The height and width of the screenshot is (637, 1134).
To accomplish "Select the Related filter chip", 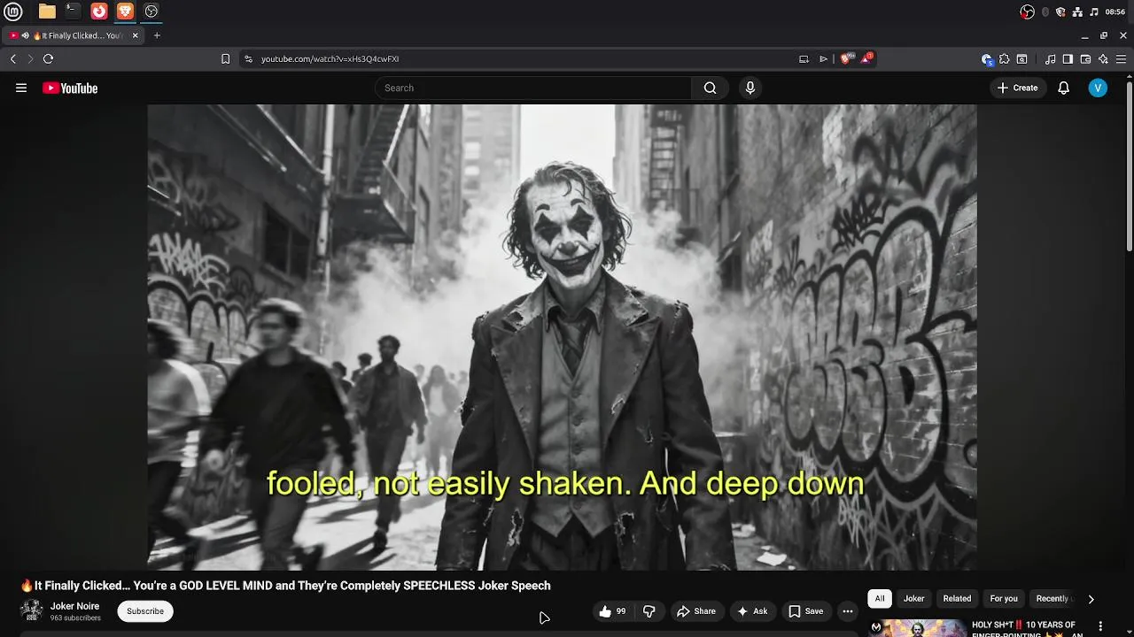I will (957, 599).
